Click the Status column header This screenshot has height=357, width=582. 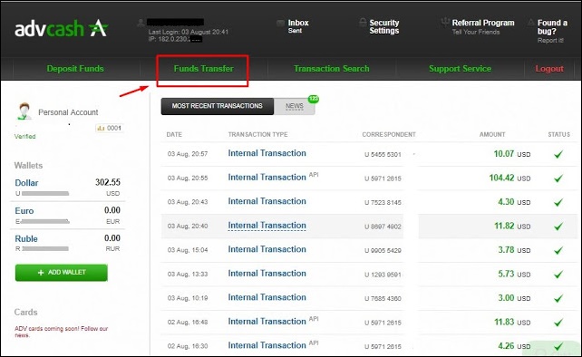(558, 134)
